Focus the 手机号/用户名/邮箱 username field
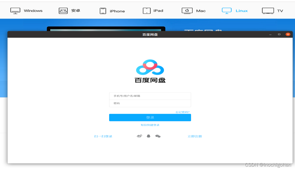This screenshot has height=170, width=295. click(x=150, y=96)
